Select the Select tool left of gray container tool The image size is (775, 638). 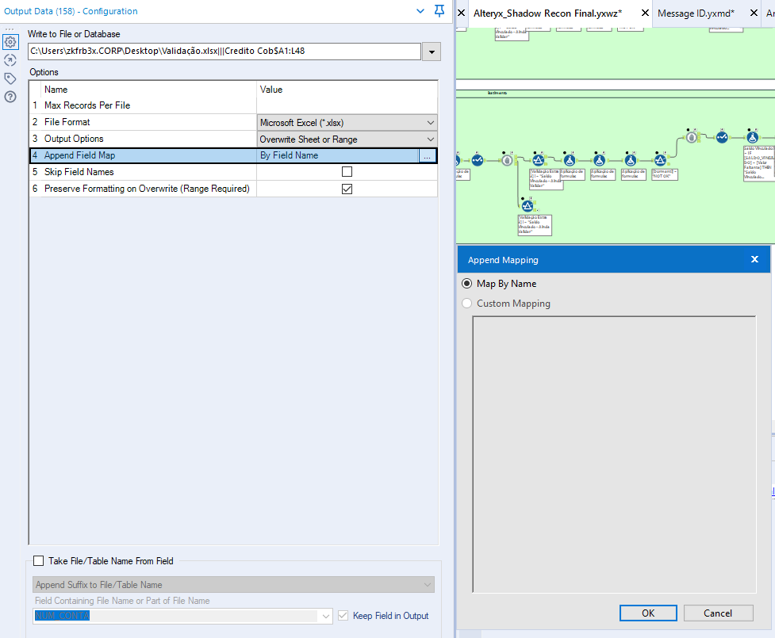[477, 160]
